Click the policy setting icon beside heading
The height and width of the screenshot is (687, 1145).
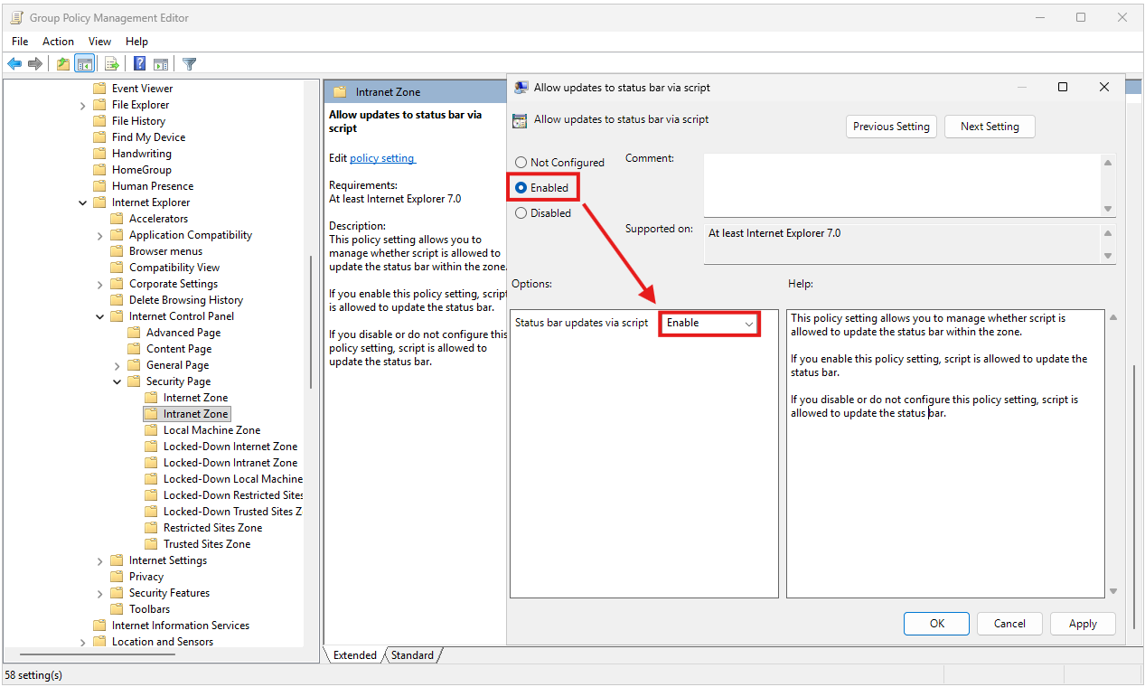pyautogui.click(x=520, y=120)
